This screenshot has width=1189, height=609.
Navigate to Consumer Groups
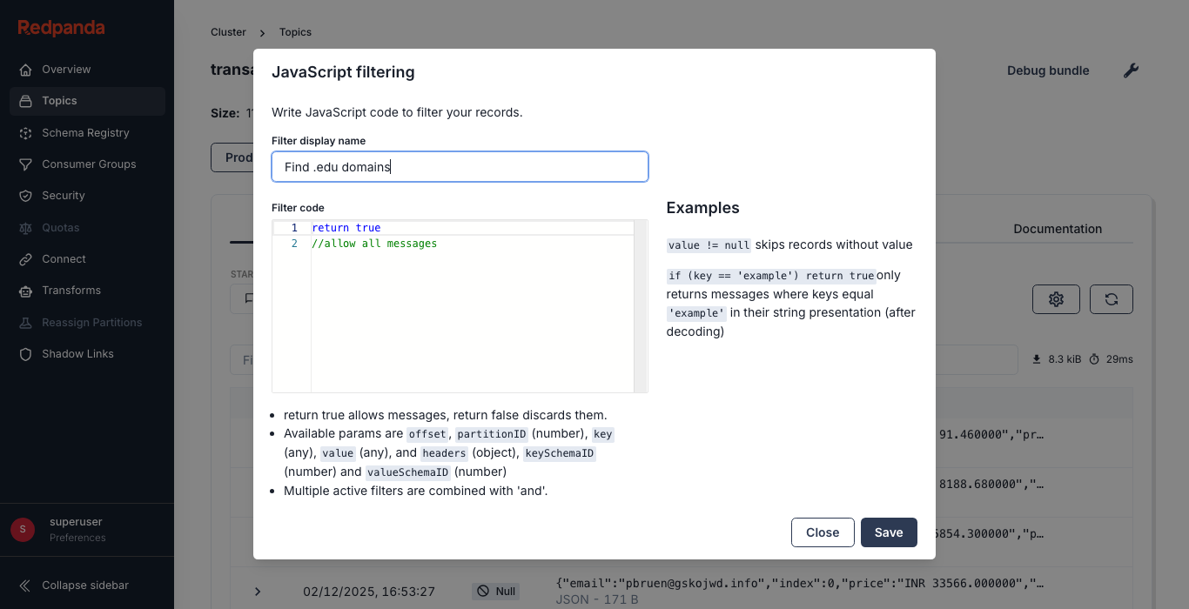point(89,164)
